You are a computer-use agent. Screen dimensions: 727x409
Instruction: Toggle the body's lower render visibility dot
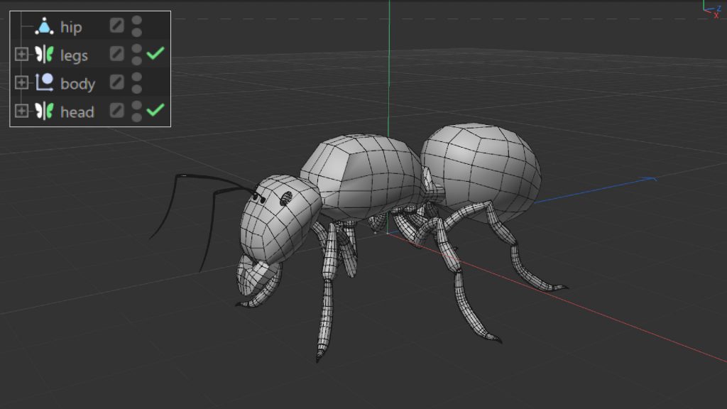coord(136,89)
